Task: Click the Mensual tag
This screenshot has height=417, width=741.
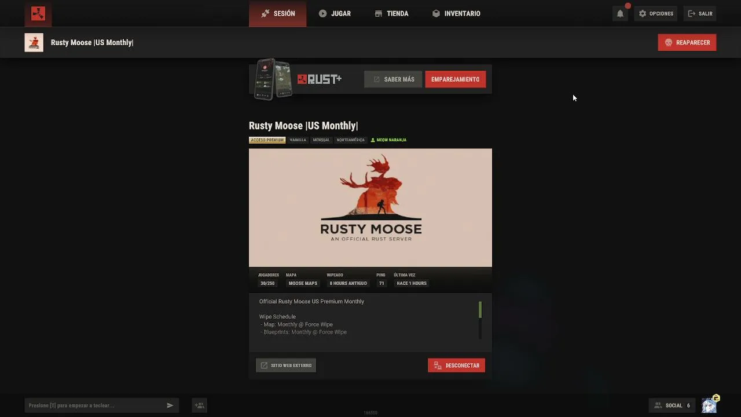Action: 321,140
